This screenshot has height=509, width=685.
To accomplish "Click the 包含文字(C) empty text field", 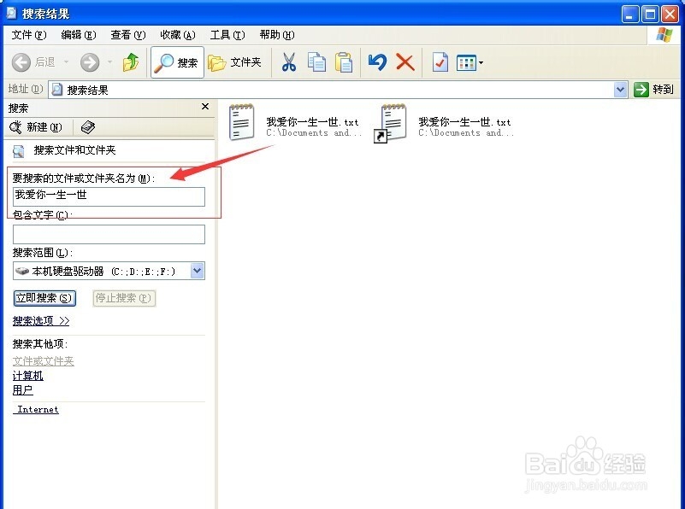I will point(109,234).
